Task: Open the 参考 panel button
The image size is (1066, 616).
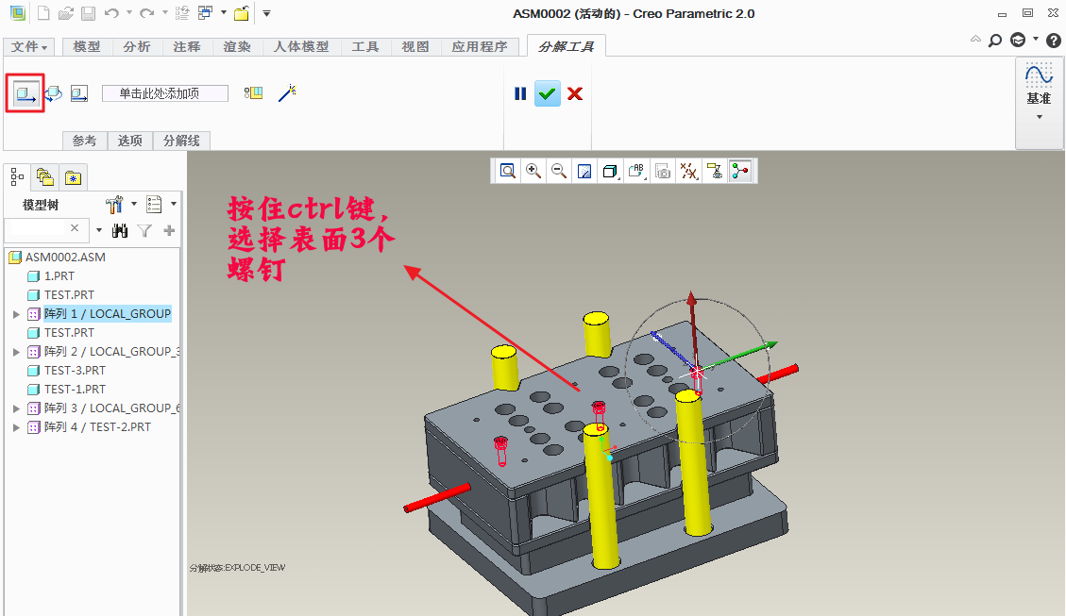Action: pyautogui.click(x=84, y=141)
